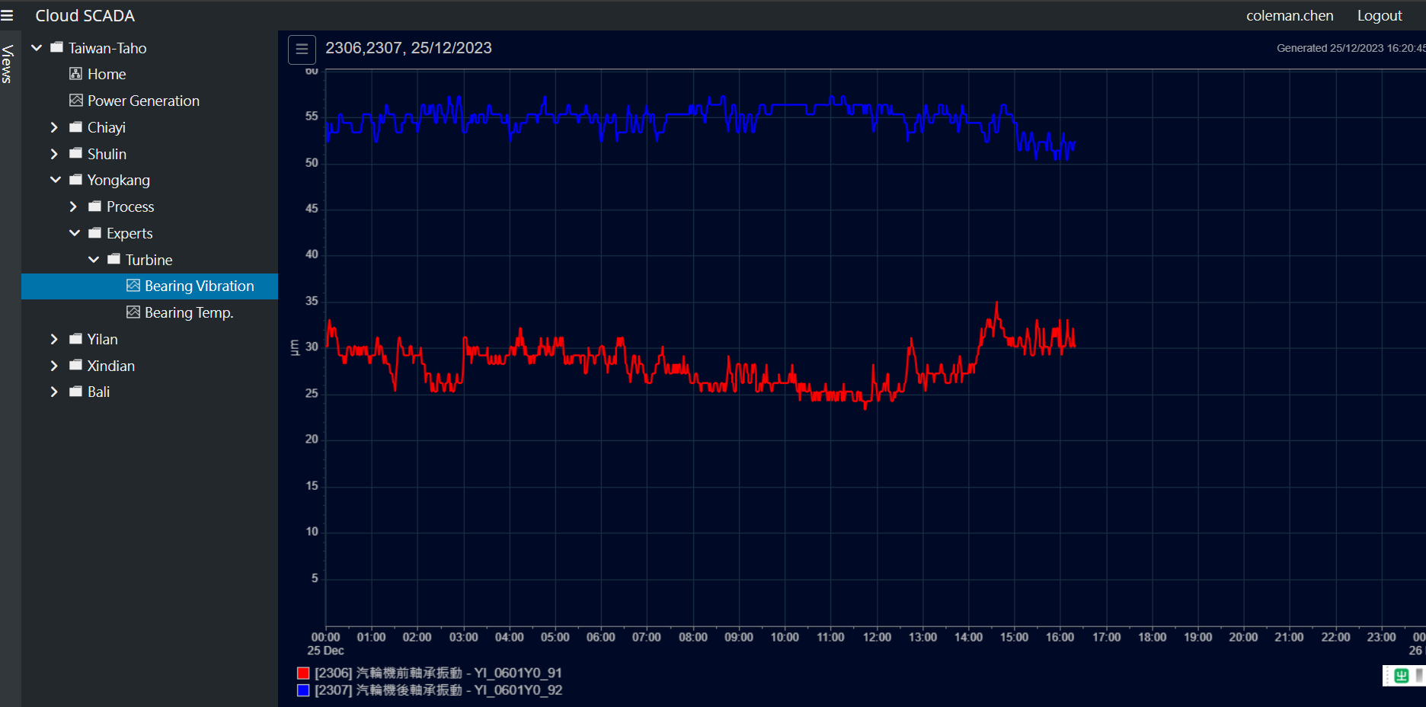
Task: Expand the Xindian folder
Action: click(x=54, y=366)
